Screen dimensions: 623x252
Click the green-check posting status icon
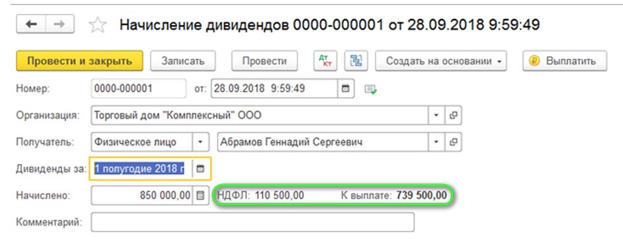coord(370,89)
